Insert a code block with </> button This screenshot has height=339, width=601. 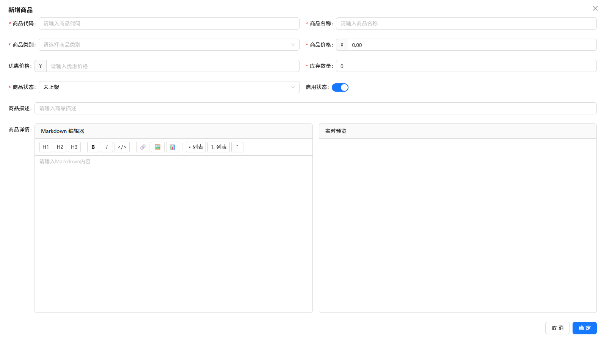[122, 147]
